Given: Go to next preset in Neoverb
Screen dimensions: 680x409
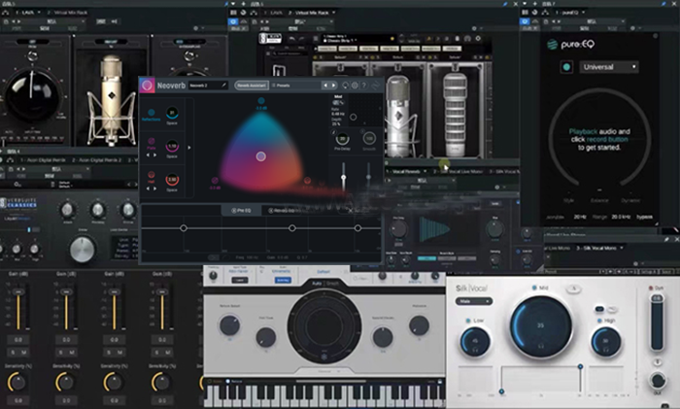Looking at the screenshot, I should tap(333, 85).
